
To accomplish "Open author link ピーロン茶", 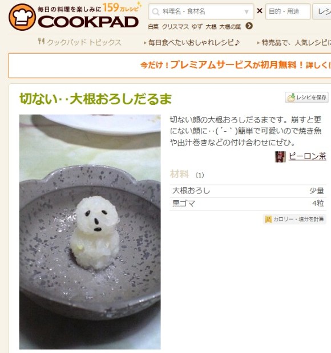I will pos(308,156).
